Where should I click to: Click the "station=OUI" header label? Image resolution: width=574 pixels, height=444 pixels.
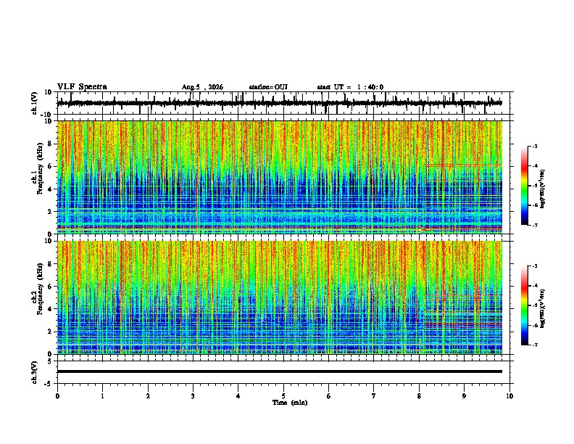268,87
